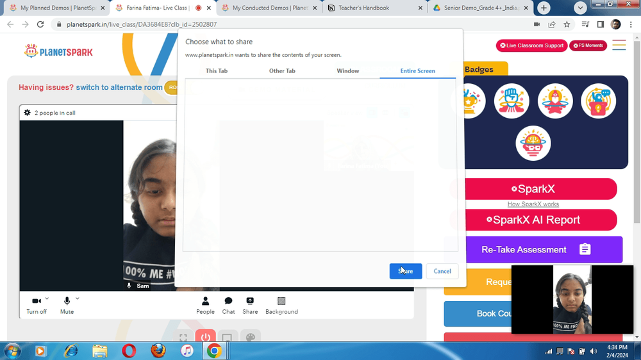Launch Firefox from taskbar
Image resolution: width=641 pixels, height=360 pixels.
click(158, 350)
